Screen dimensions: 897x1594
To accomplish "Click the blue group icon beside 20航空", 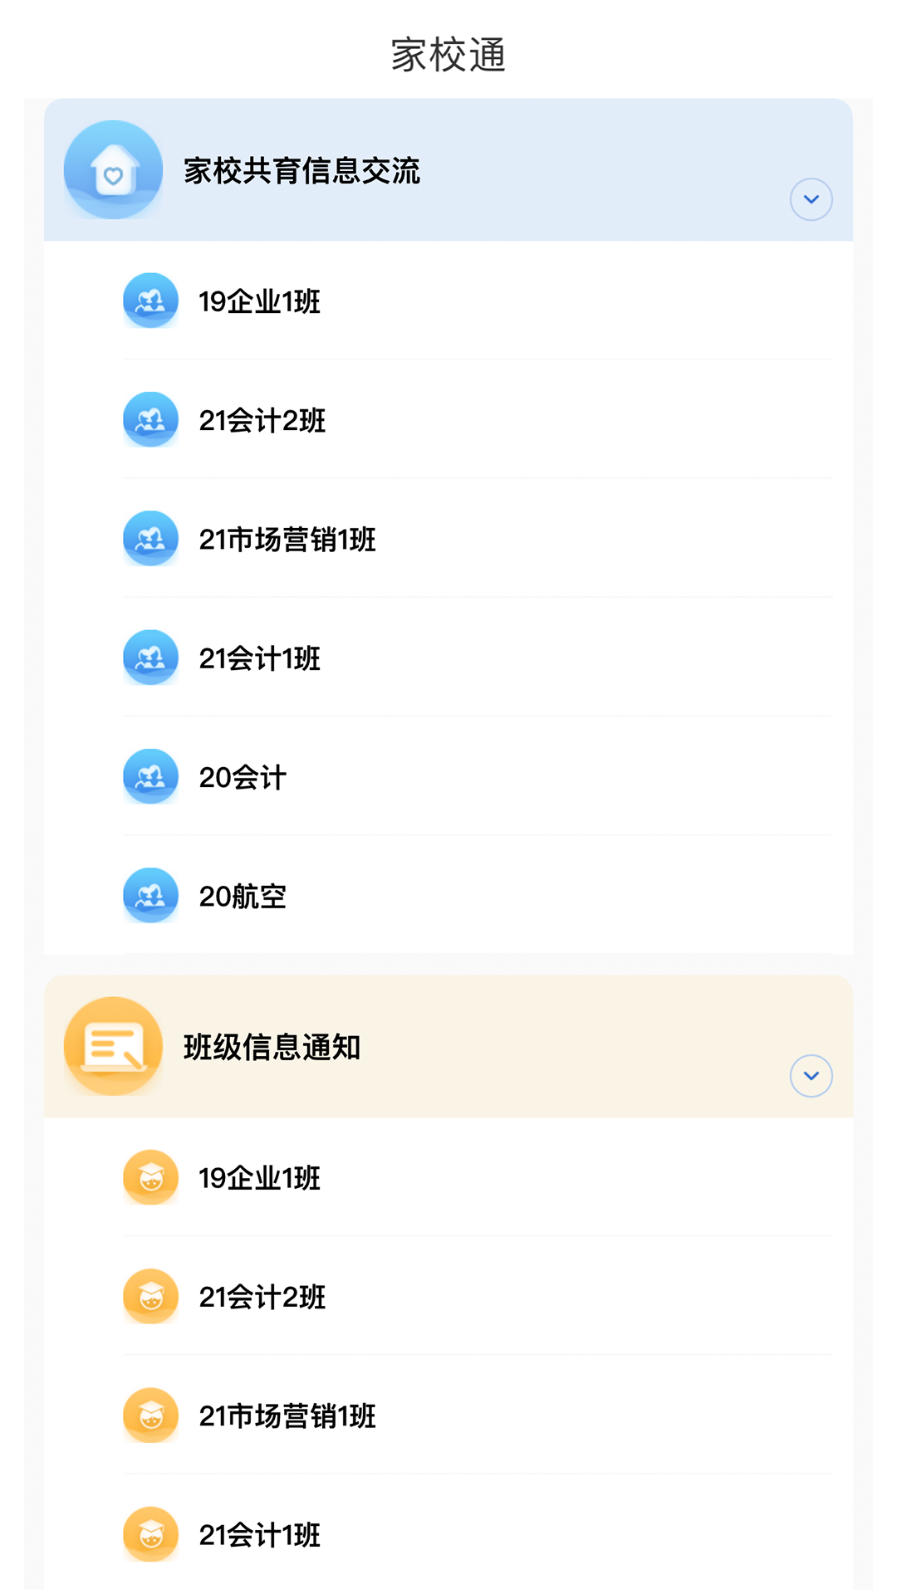I will pos(150,896).
